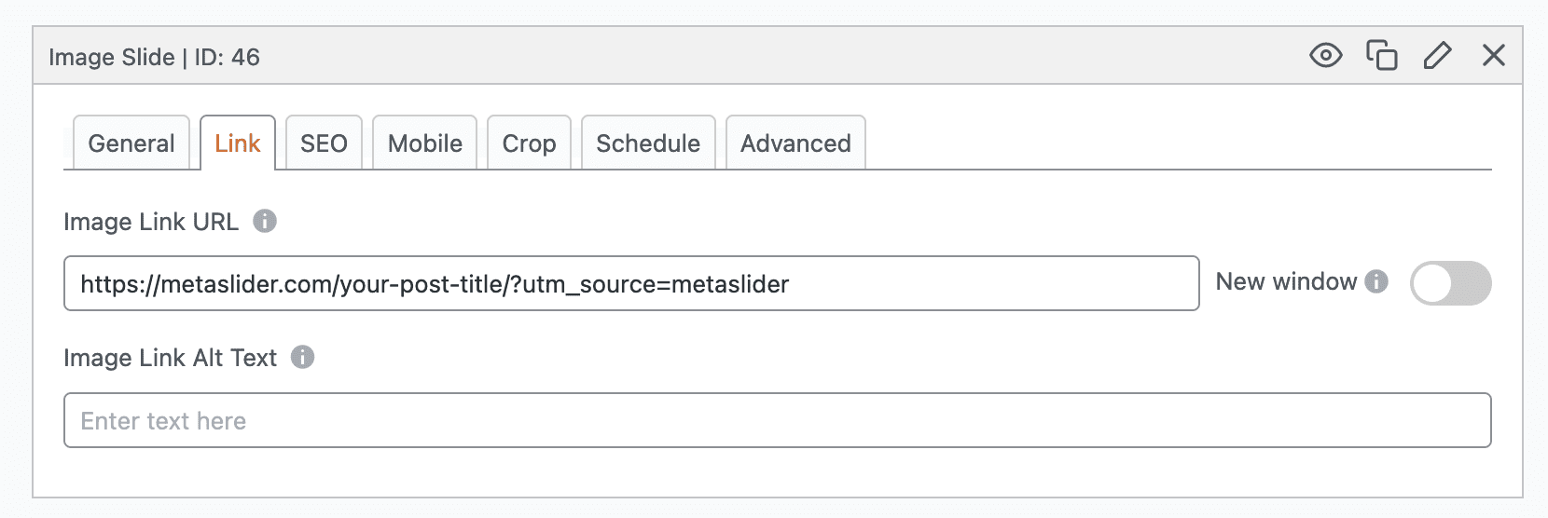Screen dimensions: 1548x518
Task: Select the Link tab
Action: [x=238, y=143]
